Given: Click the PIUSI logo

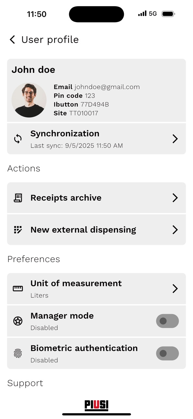Looking at the screenshot, I should click(x=96, y=405).
